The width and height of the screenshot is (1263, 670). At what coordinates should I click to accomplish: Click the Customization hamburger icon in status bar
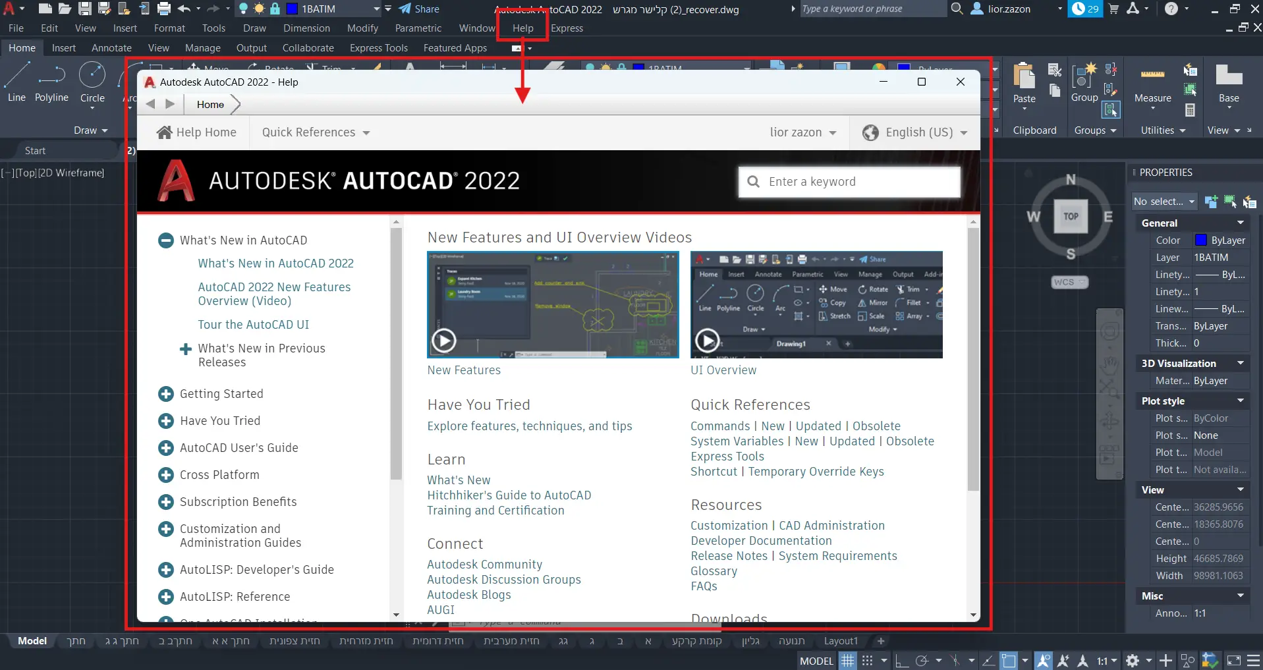pos(1254,660)
